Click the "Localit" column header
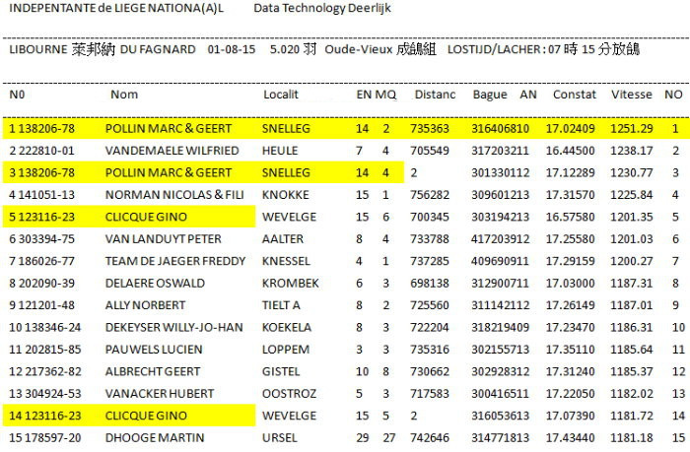Screen dimensions: 690x452 coord(280,95)
